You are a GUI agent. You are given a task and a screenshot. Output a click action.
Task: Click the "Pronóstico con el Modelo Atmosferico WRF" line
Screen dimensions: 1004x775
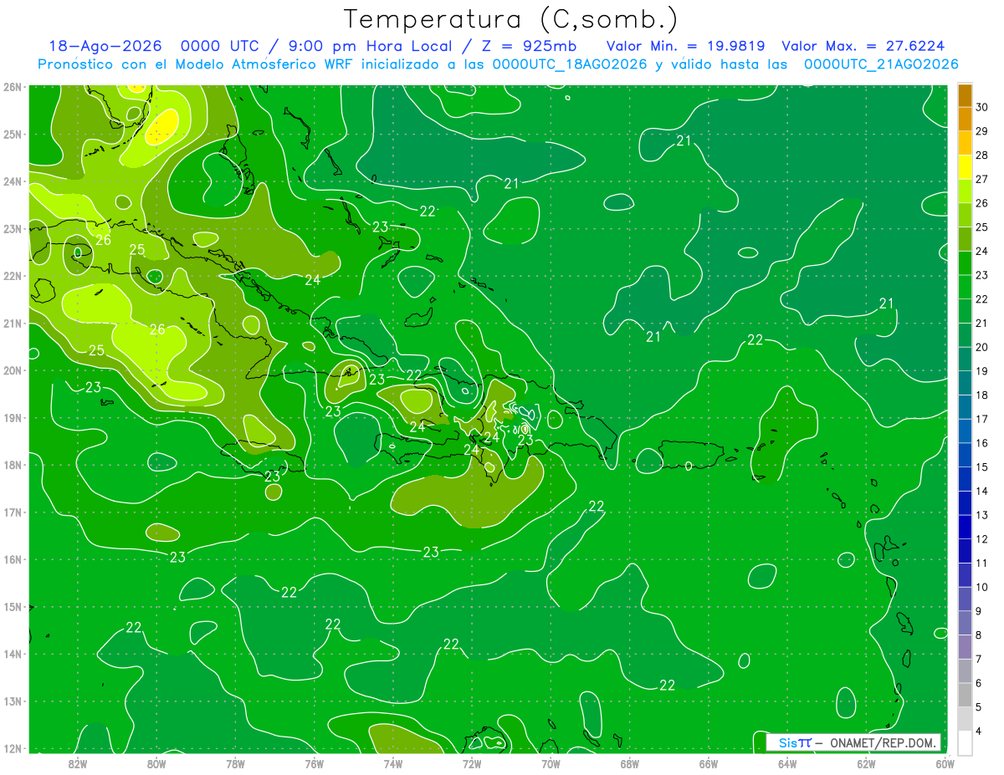coord(498,64)
